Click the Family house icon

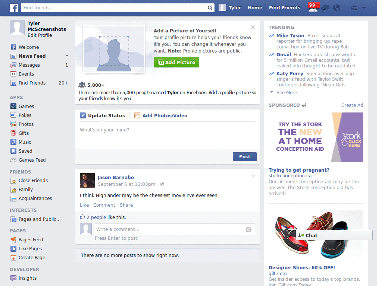pyautogui.click(x=13, y=190)
